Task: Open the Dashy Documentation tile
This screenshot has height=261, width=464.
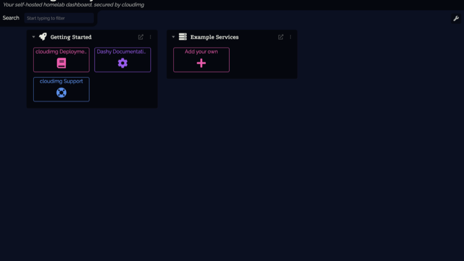Action: point(123,59)
